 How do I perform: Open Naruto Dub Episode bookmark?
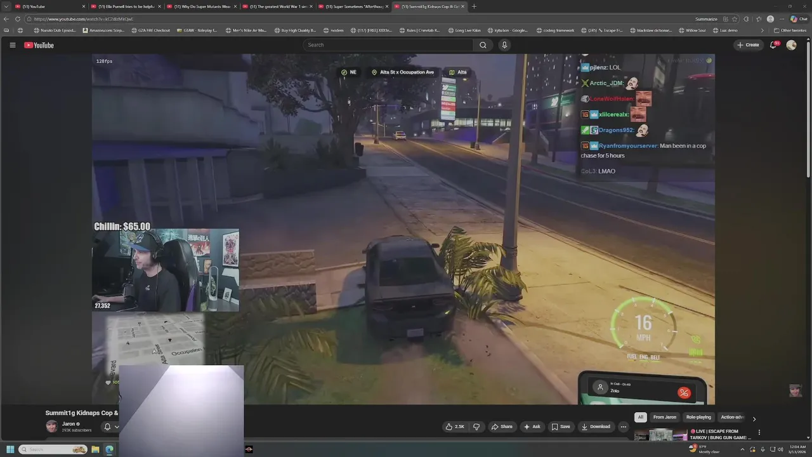pos(55,30)
